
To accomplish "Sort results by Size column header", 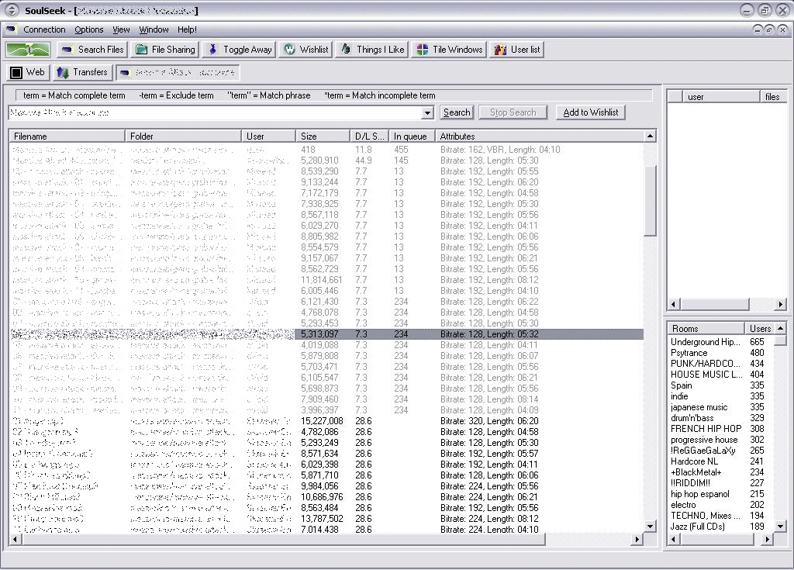I will click(x=321, y=136).
